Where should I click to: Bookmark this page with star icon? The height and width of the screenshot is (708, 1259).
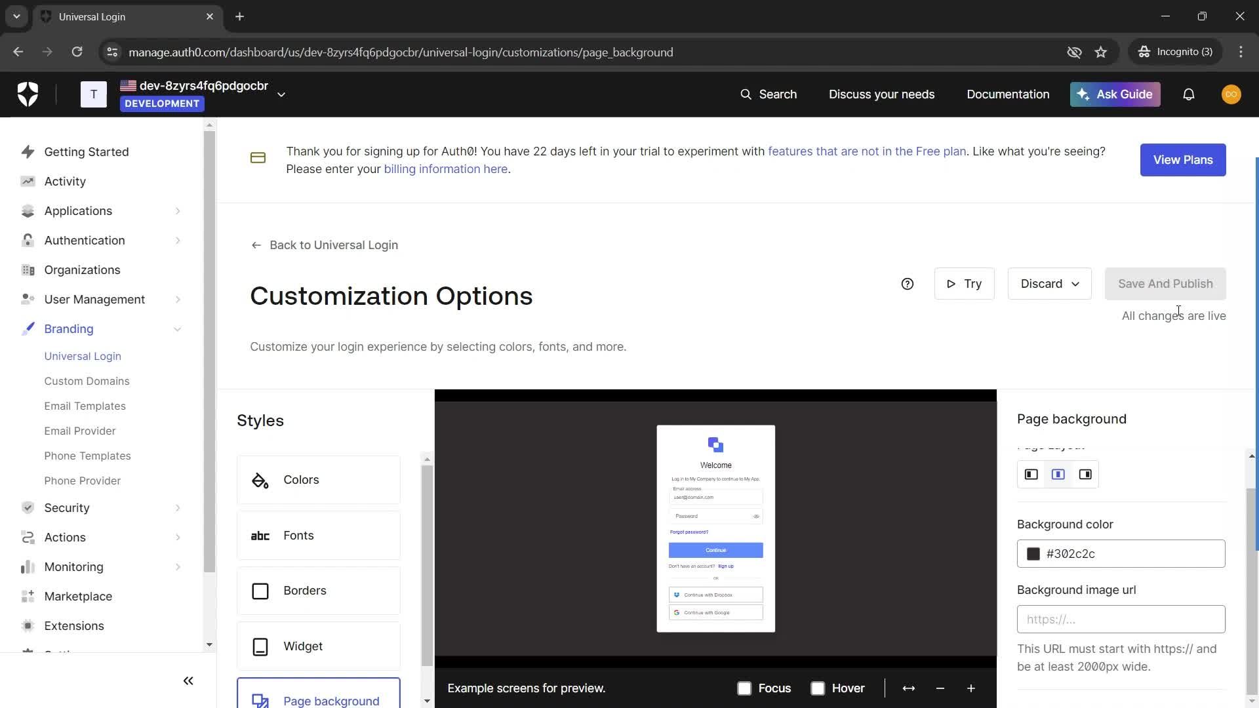pos(1101,52)
